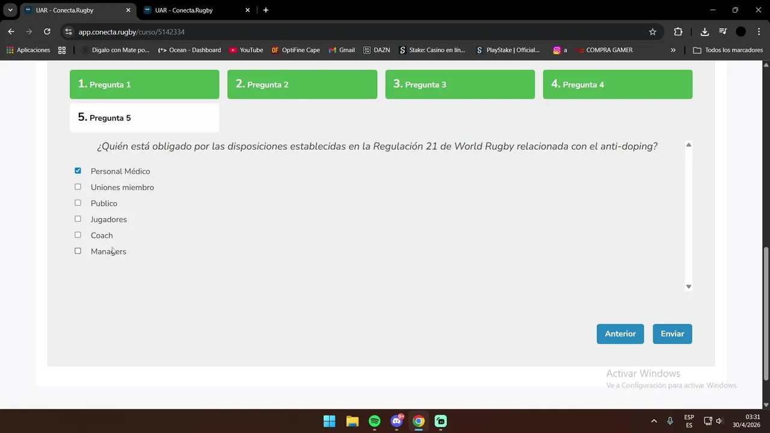Open tab search dropdown arrow
The width and height of the screenshot is (770, 433).
10,10
